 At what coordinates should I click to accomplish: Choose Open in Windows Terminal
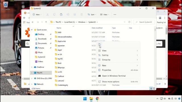click(118, 76)
